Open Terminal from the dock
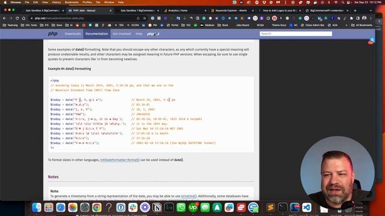The height and width of the screenshot is (216, 385). coord(282,208)
